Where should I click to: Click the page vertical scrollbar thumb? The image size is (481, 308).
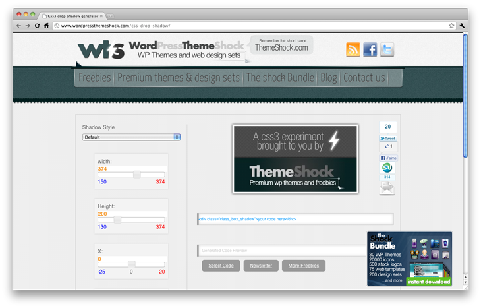(x=465, y=96)
